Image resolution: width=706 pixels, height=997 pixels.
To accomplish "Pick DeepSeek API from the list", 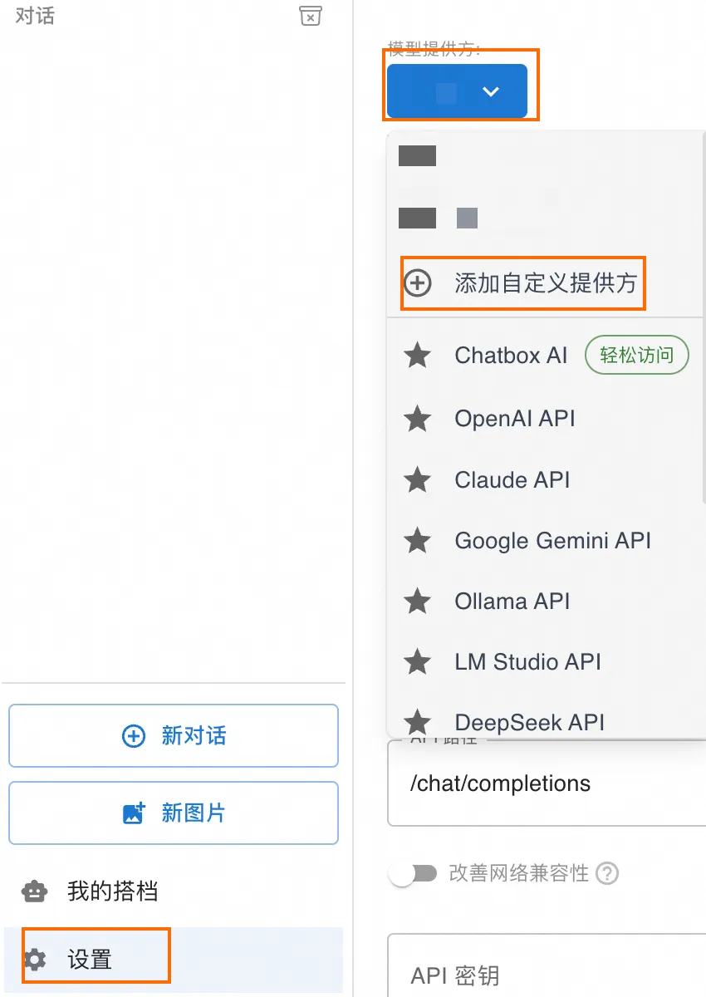I will (x=529, y=721).
